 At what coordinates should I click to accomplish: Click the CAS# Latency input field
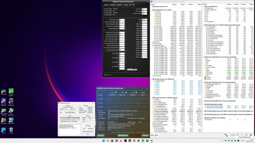coord(122,20)
